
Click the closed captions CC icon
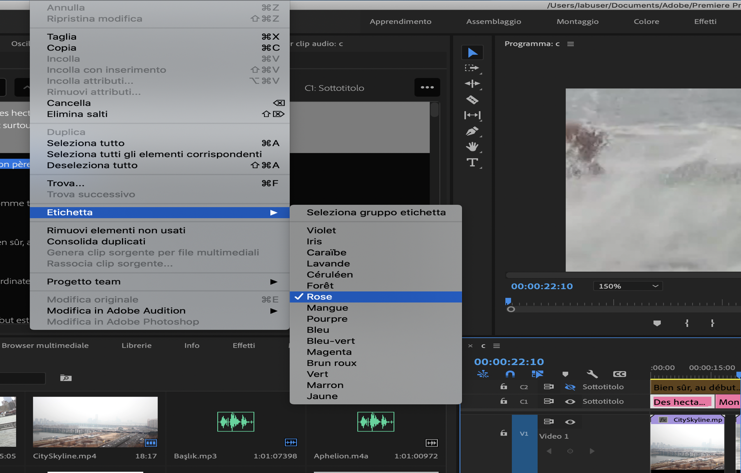coord(619,374)
